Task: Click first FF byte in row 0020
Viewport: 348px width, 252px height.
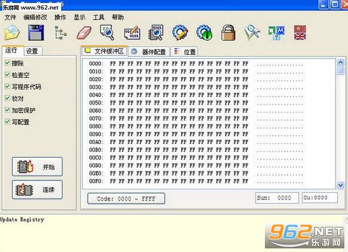Action: point(113,79)
